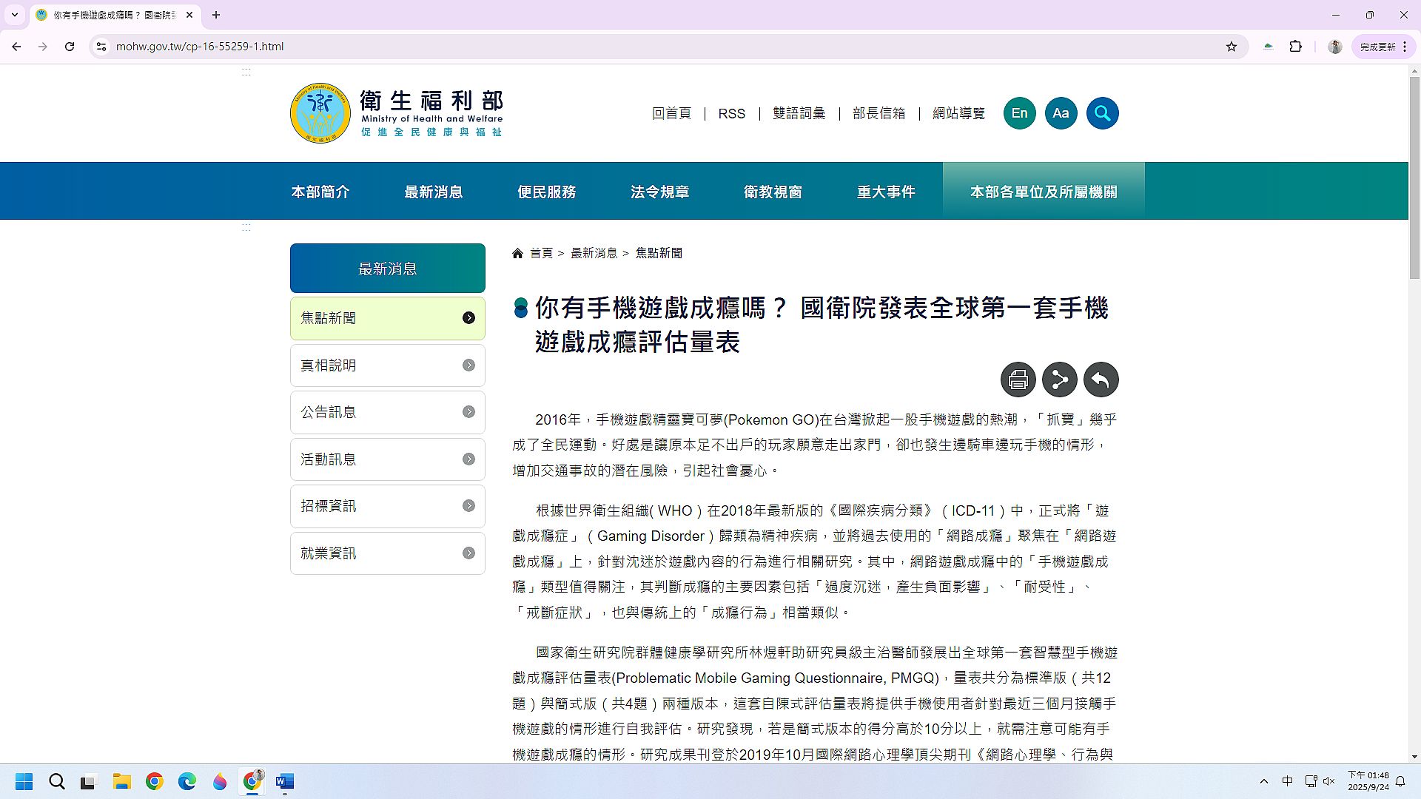Screen dimensions: 1421x799
Task: Open the site search magnifier icon
Action: pyautogui.click(x=1102, y=113)
